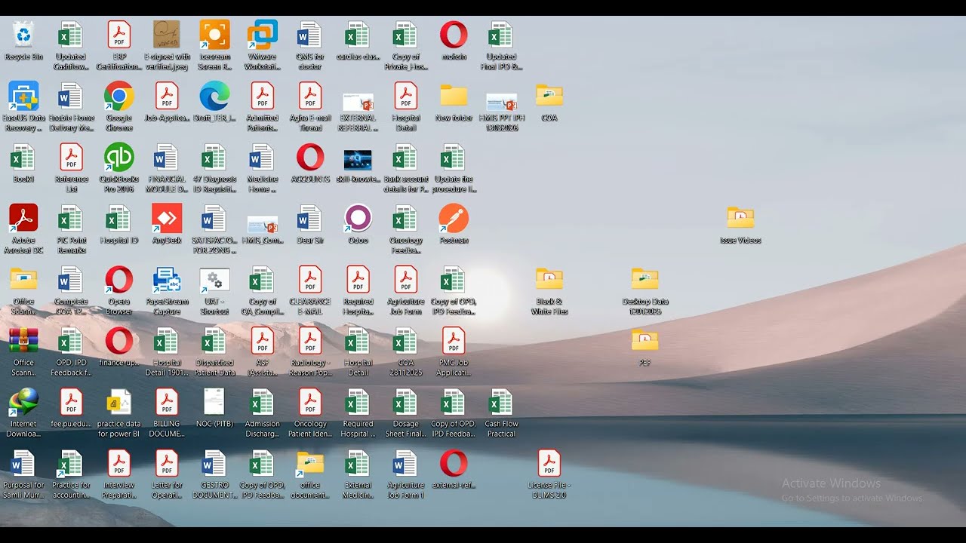The width and height of the screenshot is (966, 543).
Task: Open the Office Scann WinRAR archive
Action: pos(23,342)
